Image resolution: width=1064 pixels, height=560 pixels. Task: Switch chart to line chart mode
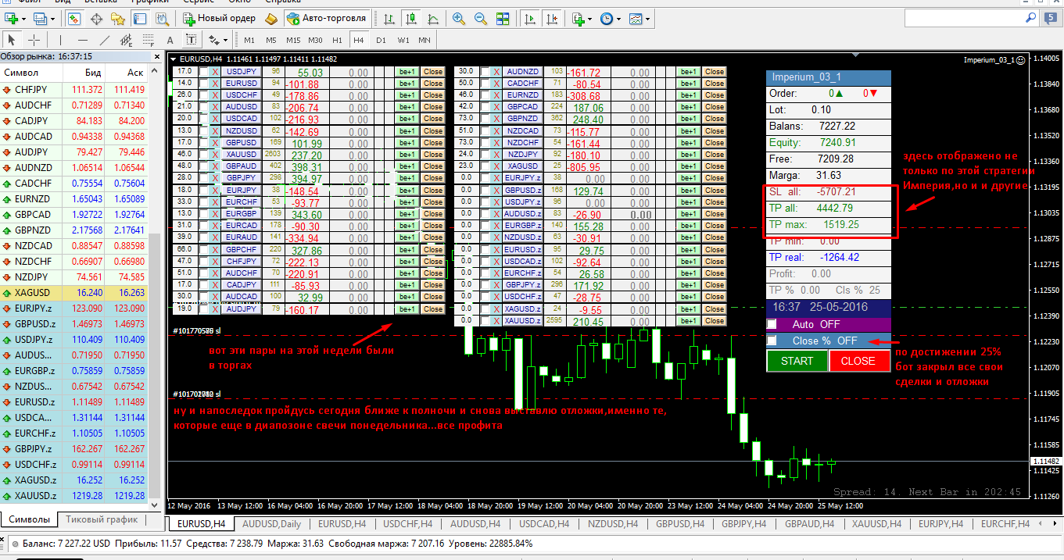point(433,17)
